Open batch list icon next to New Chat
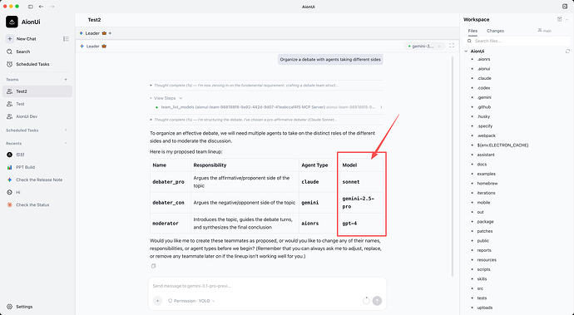574x315 pixels. pyautogui.click(x=66, y=39)
